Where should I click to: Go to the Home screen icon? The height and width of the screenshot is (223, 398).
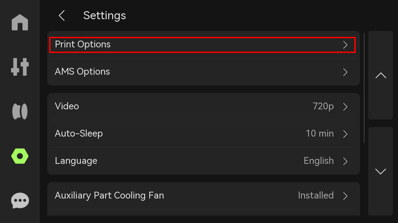20,22
